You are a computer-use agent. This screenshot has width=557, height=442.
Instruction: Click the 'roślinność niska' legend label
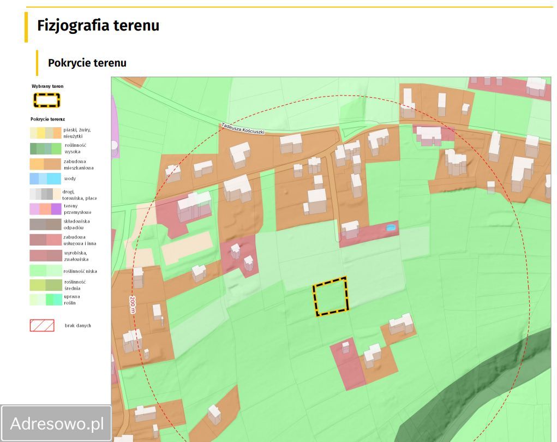pos(80,271)
